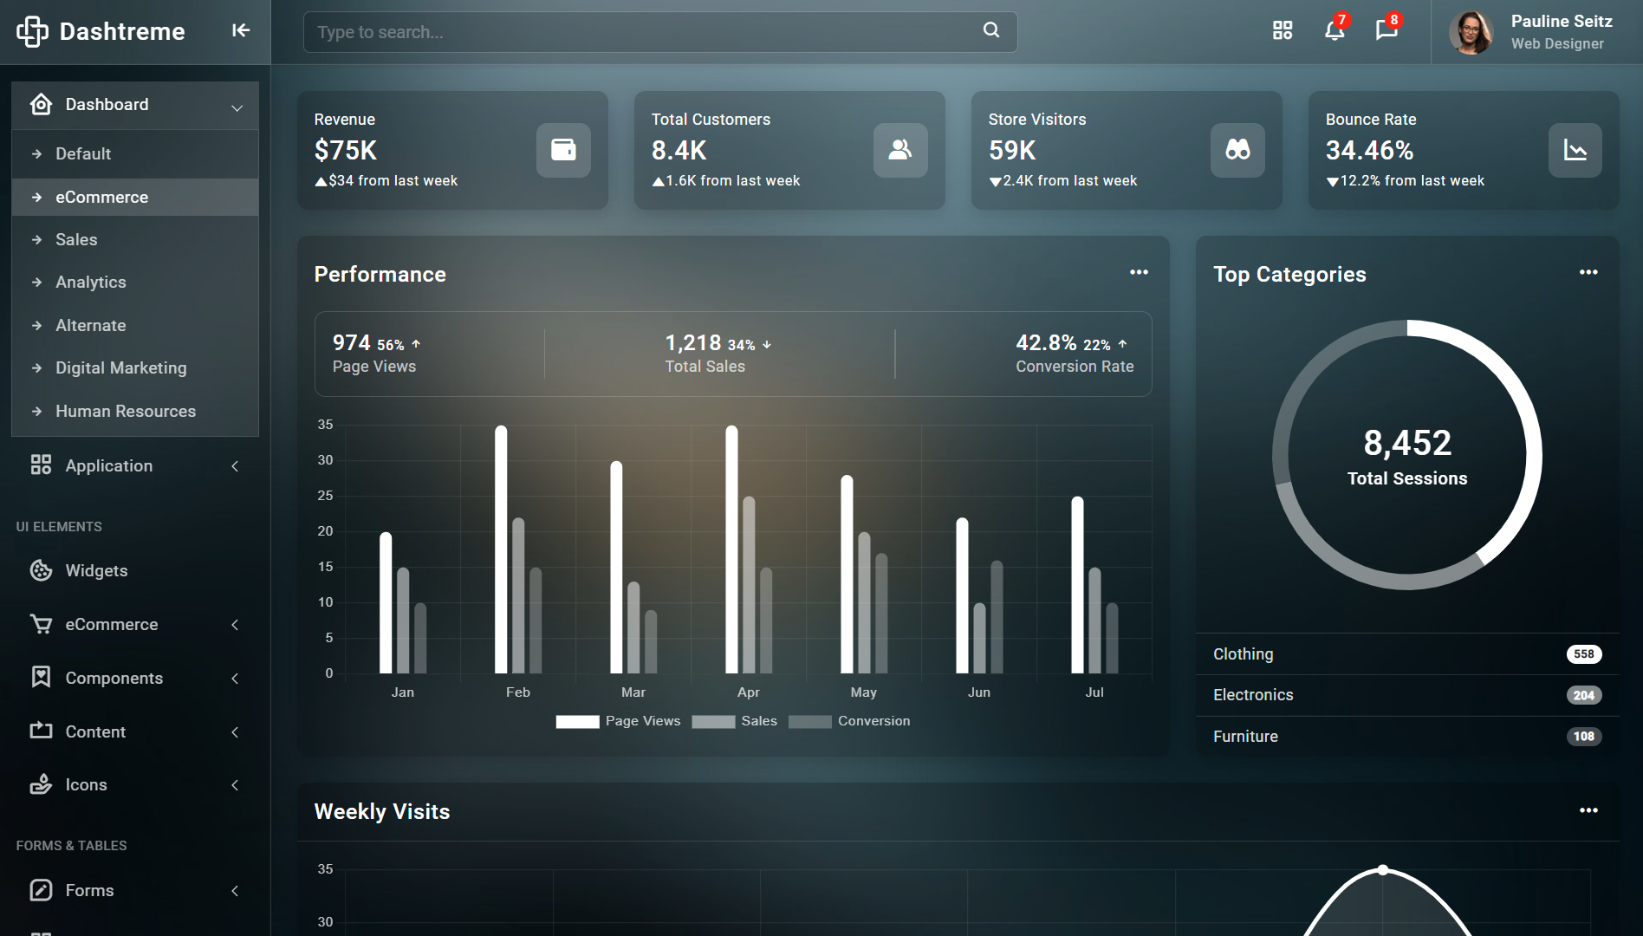Click the Store Visitors binoculars icon
1643x936 pixels.
click(x=1237, y=150)
